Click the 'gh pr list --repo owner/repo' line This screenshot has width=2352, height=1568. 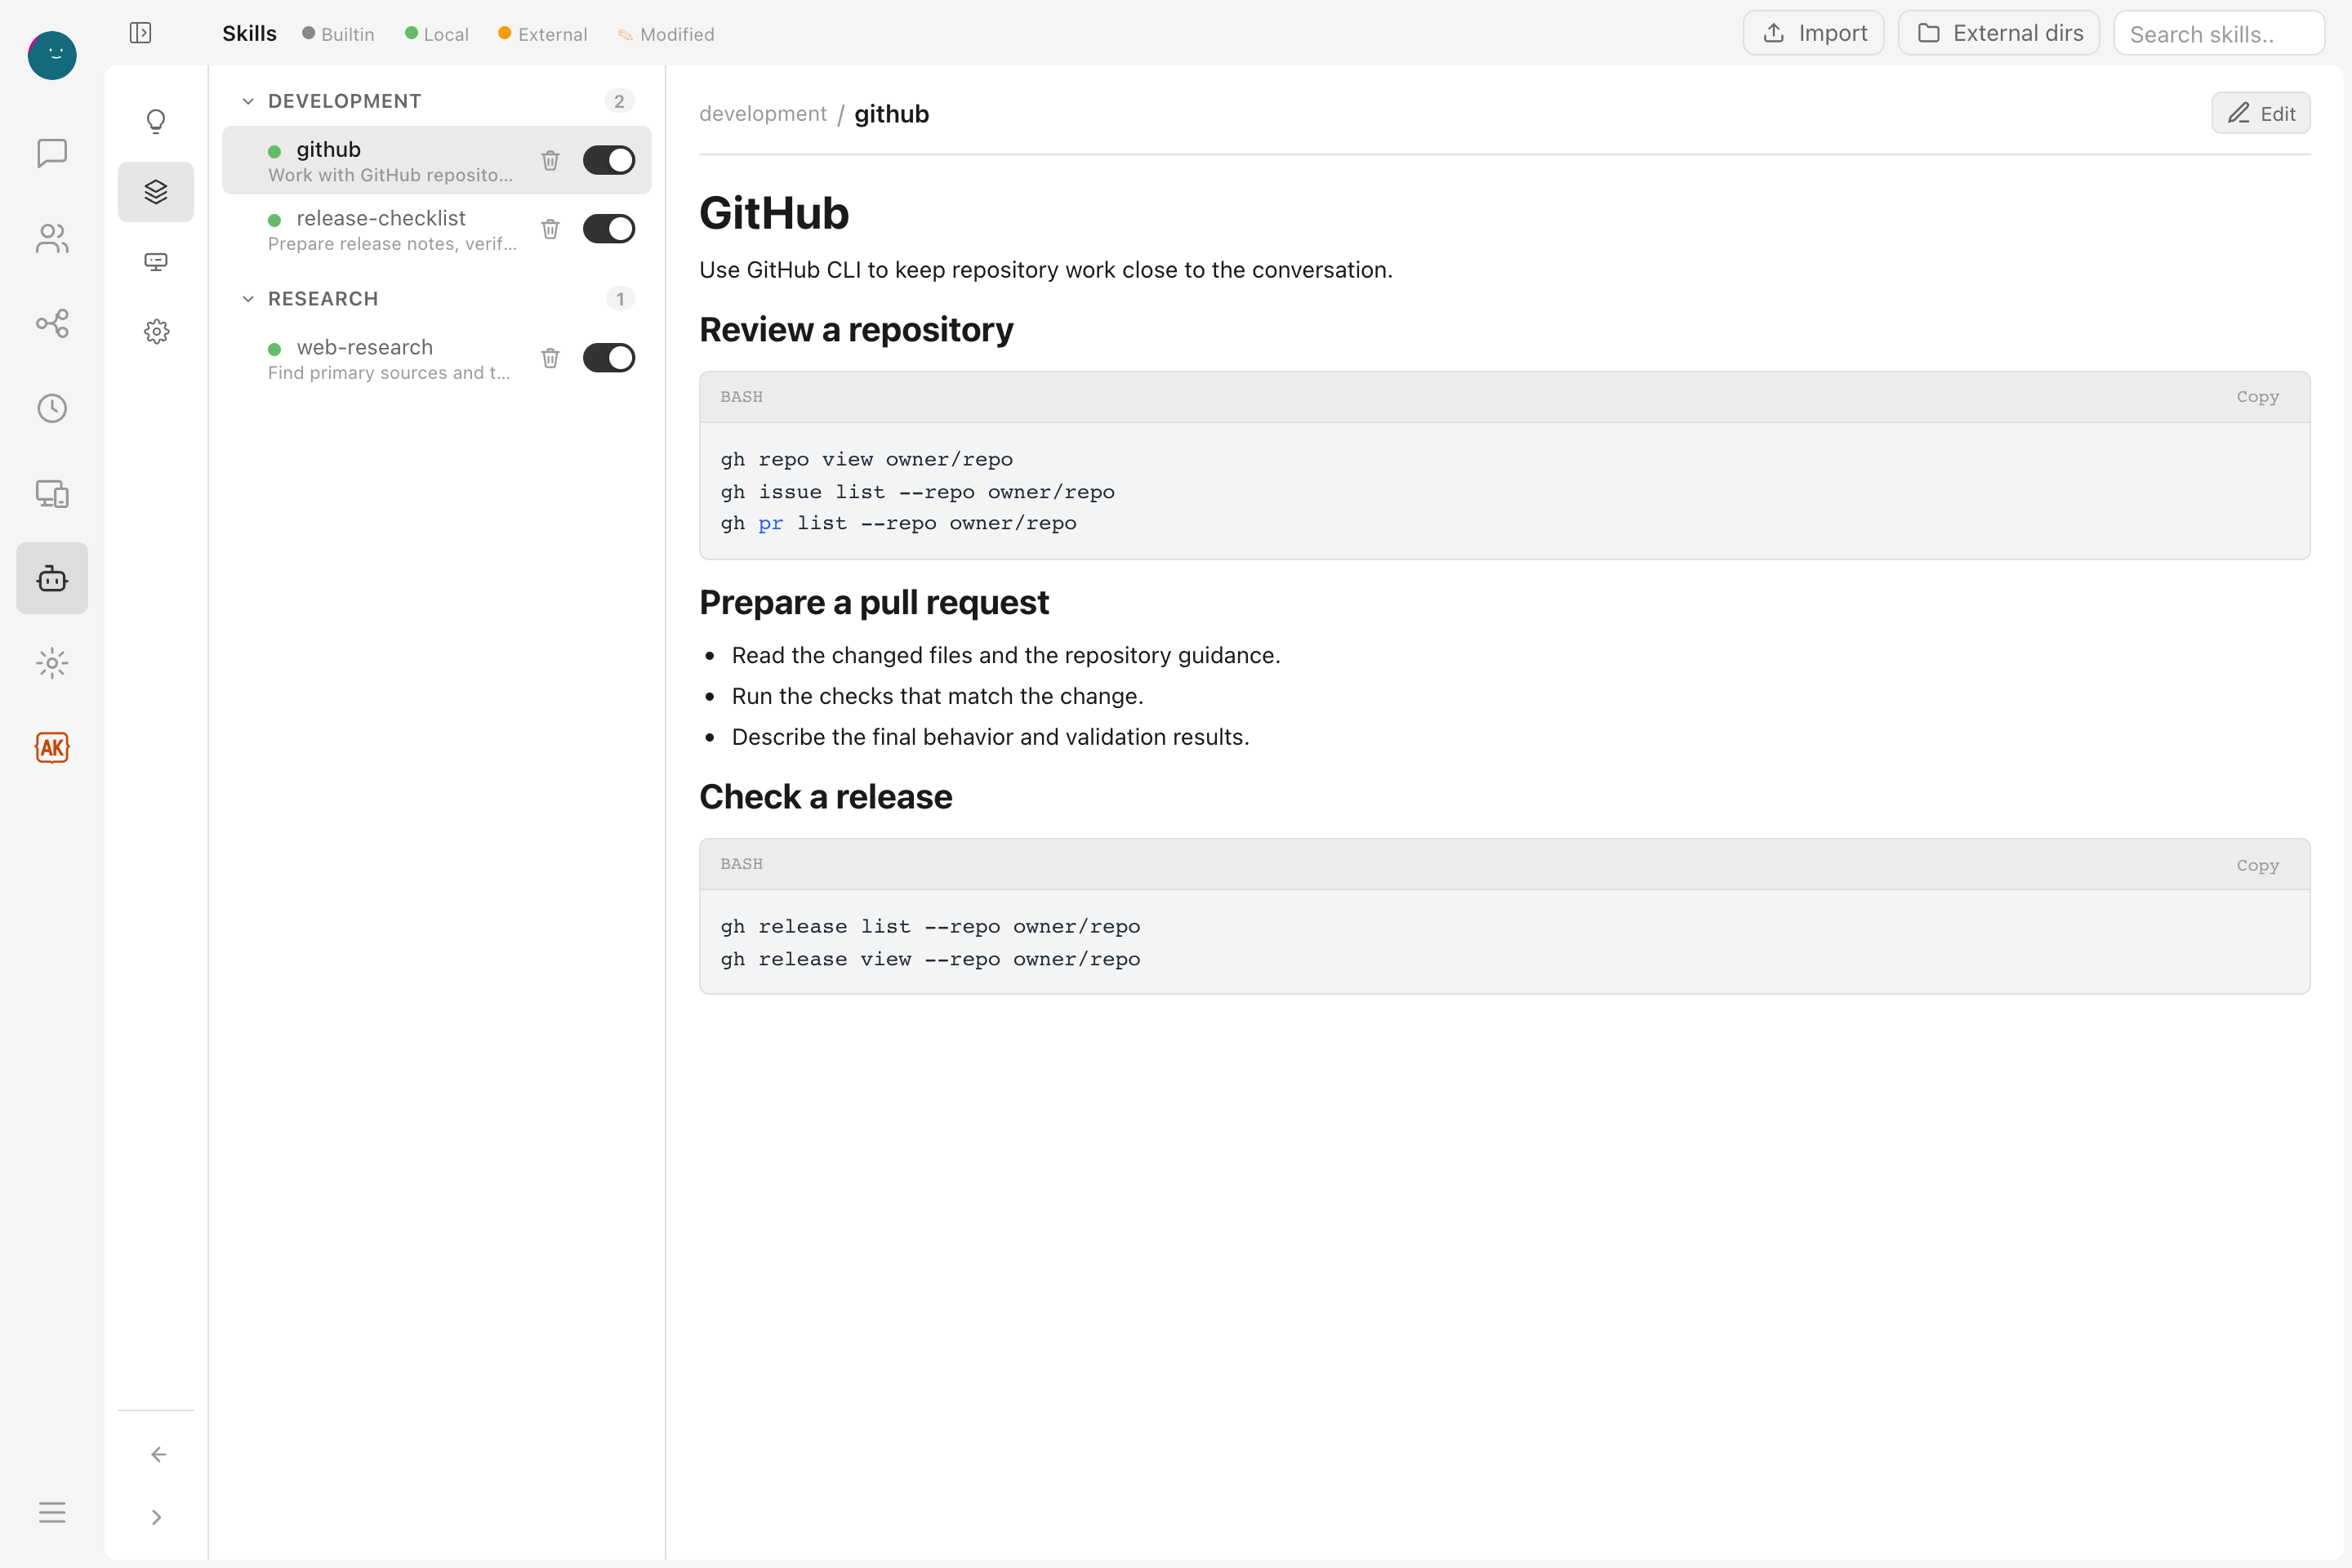pos(898,523)
